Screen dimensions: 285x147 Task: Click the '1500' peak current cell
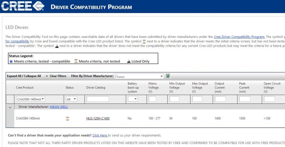point(242,118)
